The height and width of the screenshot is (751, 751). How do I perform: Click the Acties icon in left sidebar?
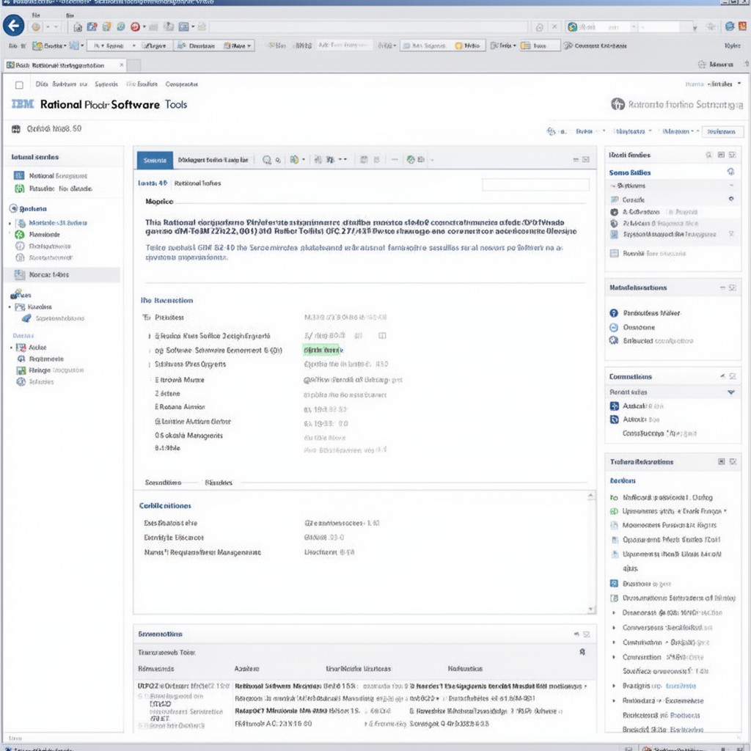pos(21,347)
